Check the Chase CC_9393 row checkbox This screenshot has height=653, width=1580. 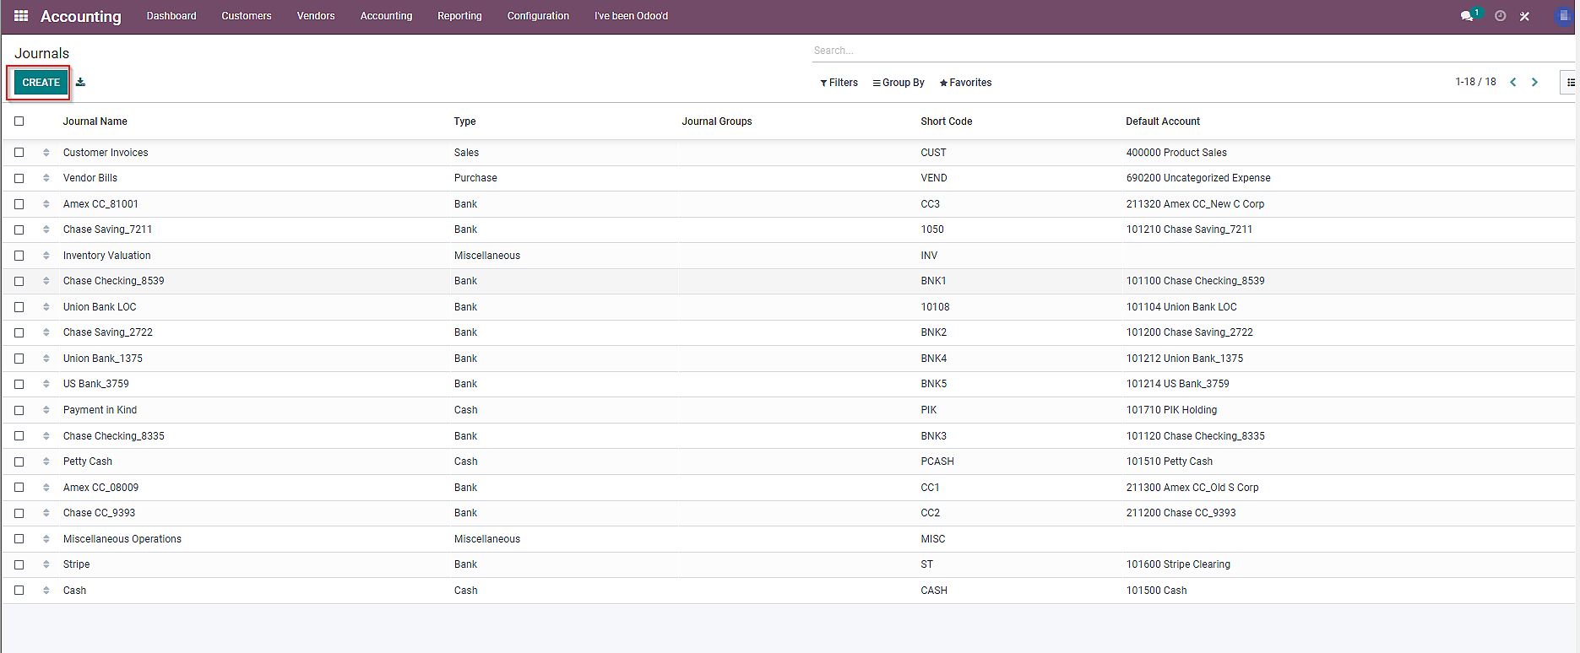(19, 513)
